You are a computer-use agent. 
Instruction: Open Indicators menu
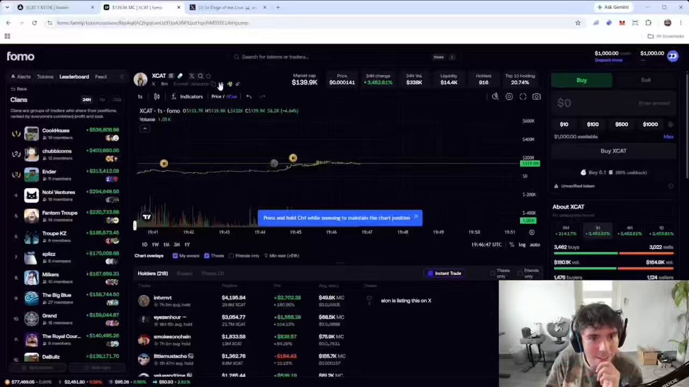[x=187, y=96]
